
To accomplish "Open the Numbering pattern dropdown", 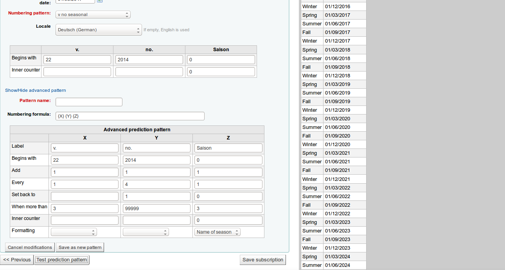I will 93,14.
